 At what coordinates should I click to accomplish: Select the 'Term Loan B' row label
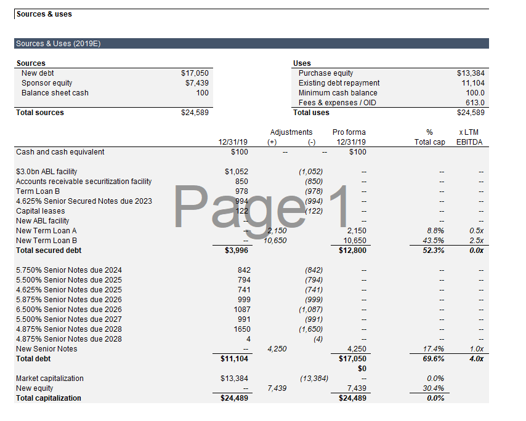click(38, 191)
